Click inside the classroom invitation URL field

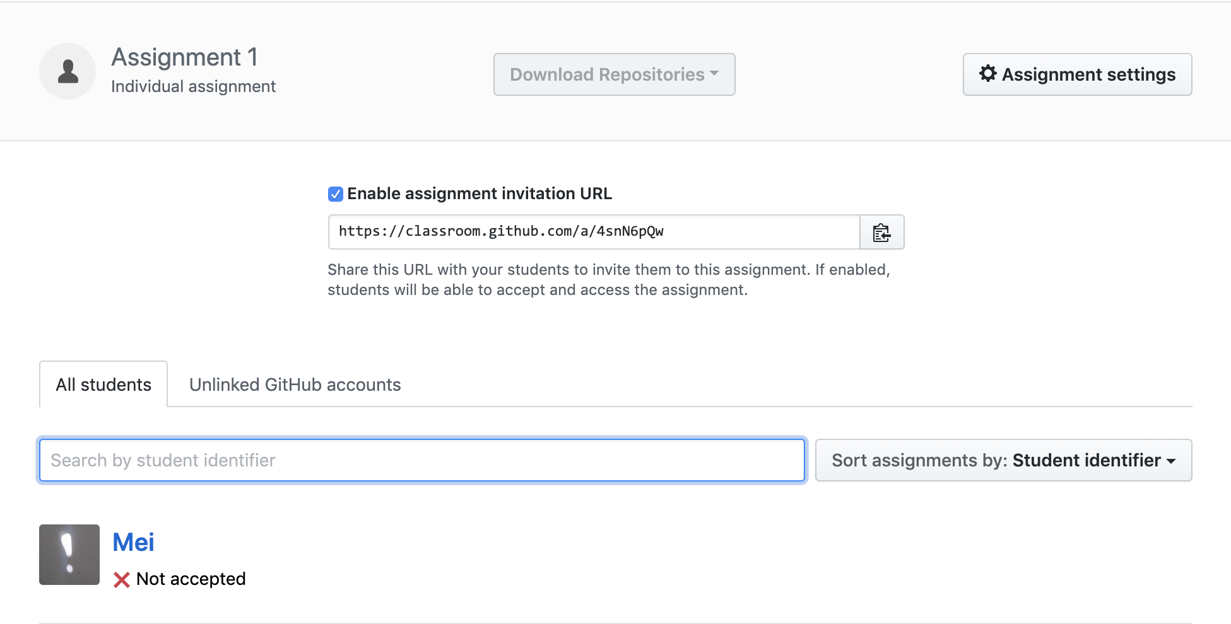[x=593, y=232]
